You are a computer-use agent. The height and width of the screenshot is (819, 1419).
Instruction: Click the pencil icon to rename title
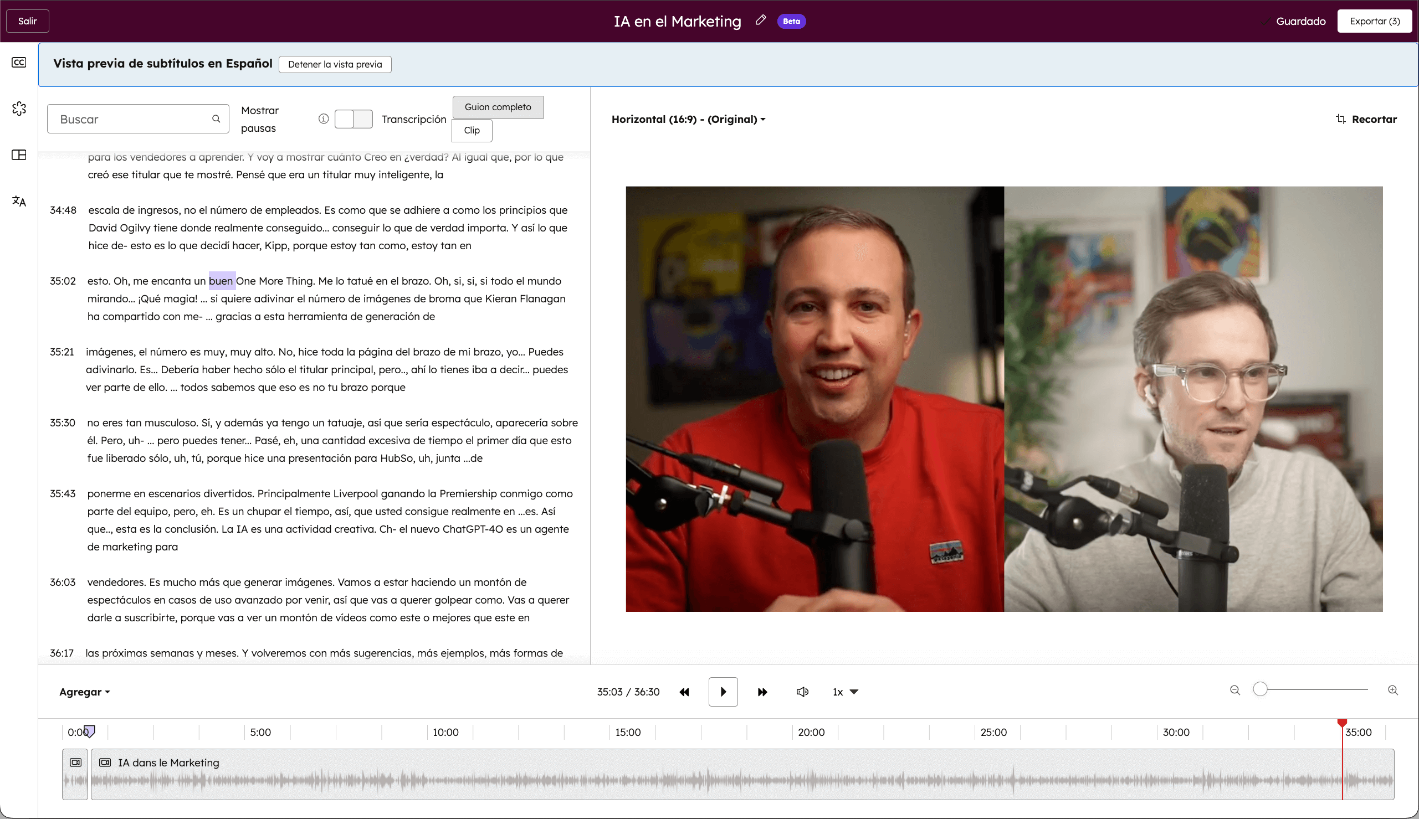(x=761, y=21)
